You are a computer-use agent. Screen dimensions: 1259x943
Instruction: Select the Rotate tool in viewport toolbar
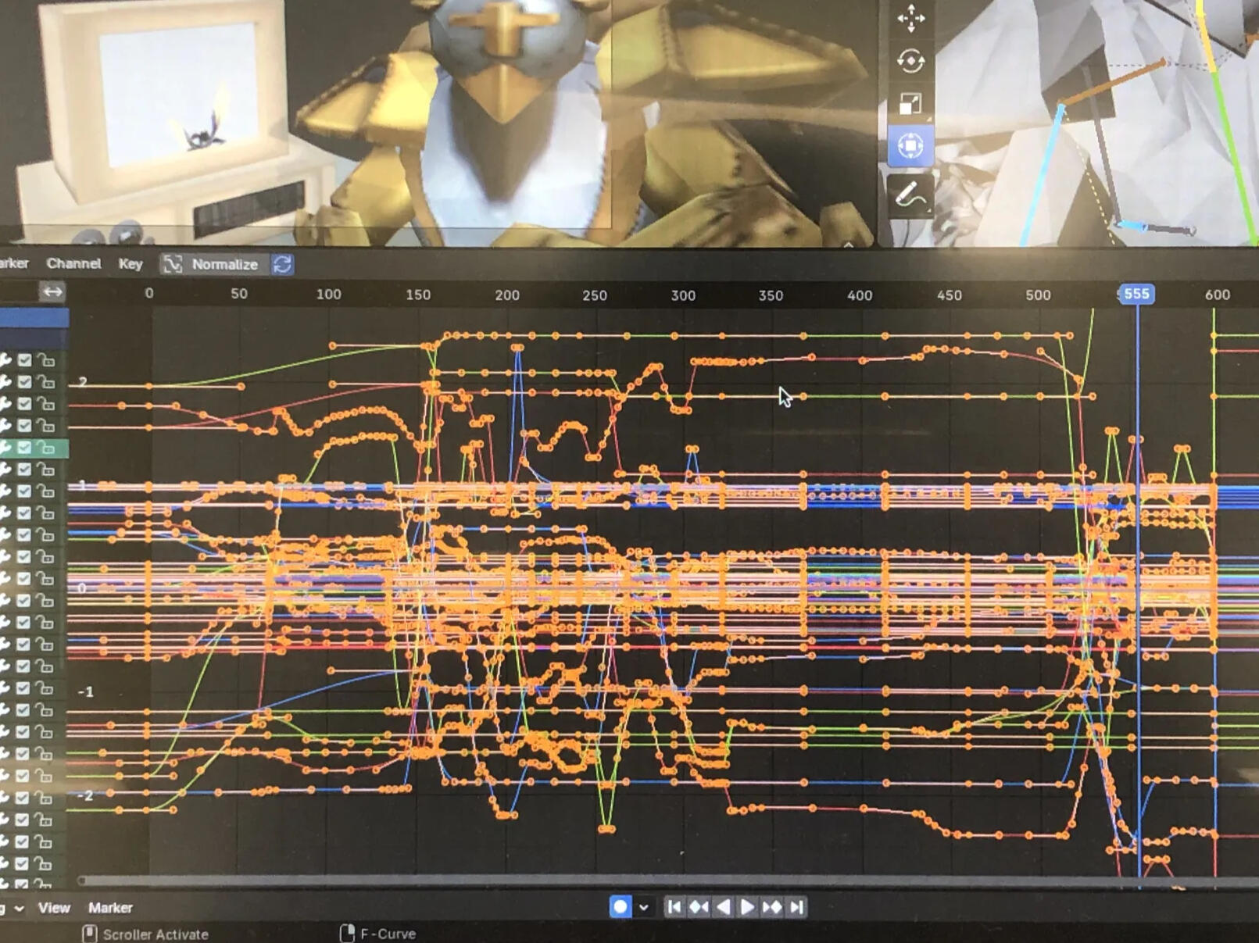[910, 61]
